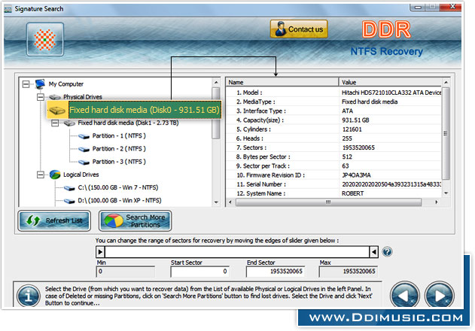Select the Physical Drives drive icon
This screenshot has width=475, height=331.
click(x=55, y=97)
